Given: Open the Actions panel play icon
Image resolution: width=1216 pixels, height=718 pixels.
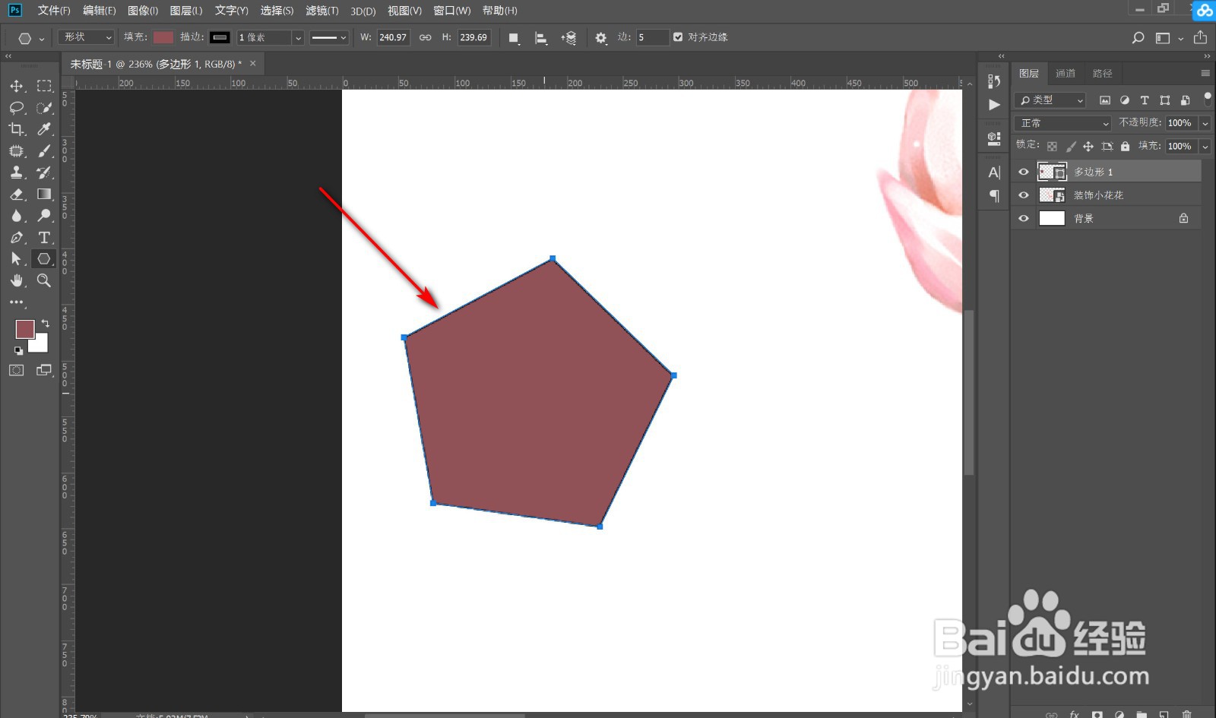Looking at the screenshot, I should tap(994, 105).
